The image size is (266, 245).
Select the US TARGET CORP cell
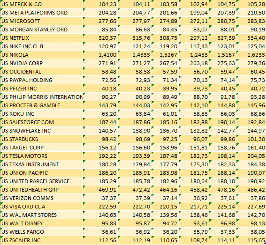pos(42,148)
